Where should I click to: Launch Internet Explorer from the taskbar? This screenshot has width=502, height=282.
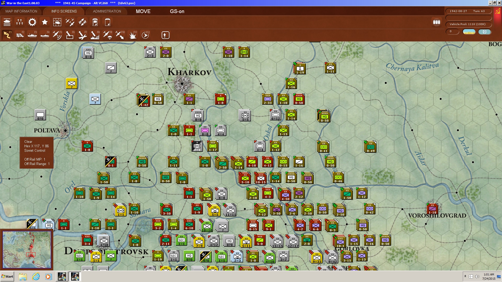pos(36,277)
